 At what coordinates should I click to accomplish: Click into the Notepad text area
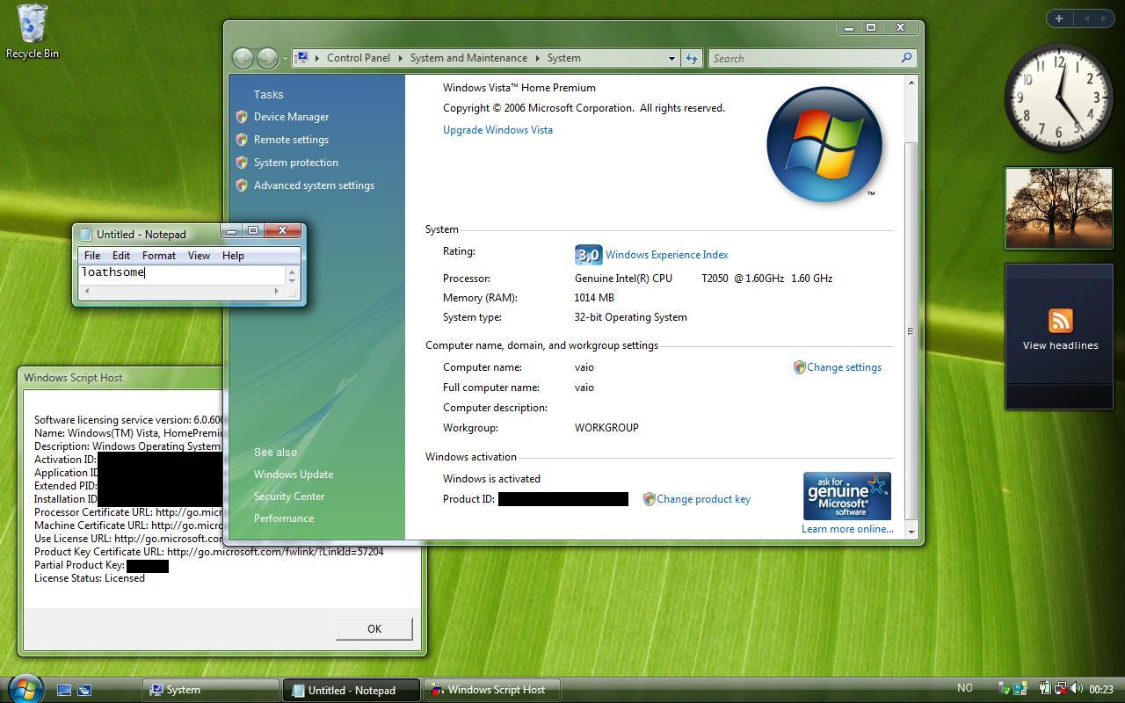coord(181,273)
